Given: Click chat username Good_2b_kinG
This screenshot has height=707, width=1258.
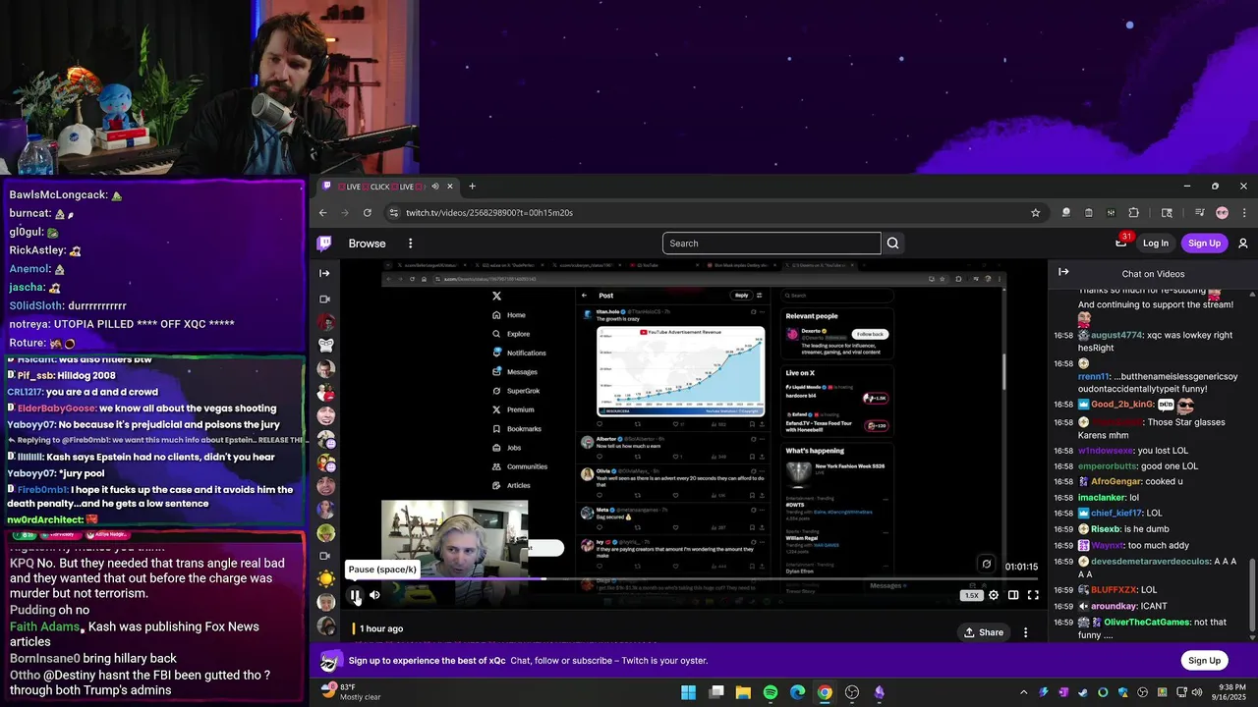Looking at the screenshot, I should coord(1121,404).
